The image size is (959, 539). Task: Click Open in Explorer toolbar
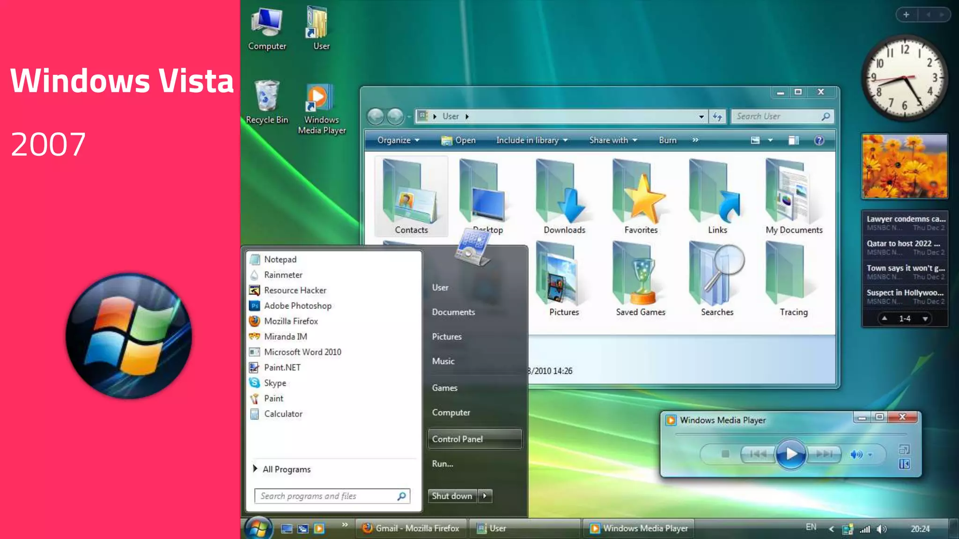458,140
